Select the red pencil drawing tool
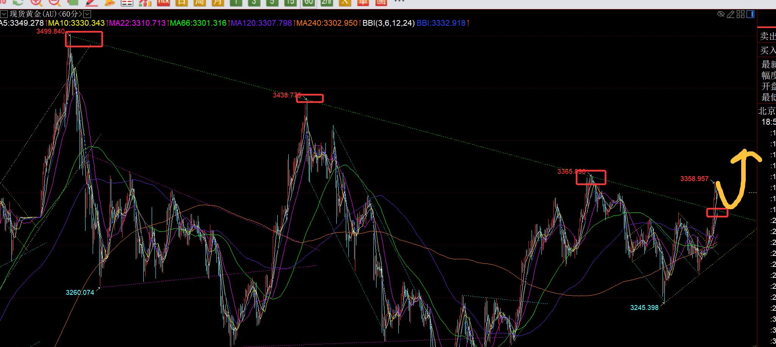Screen dimensions: 776x347 point(91,2)
